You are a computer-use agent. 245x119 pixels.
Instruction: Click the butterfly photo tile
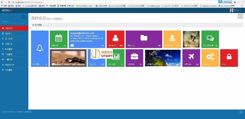point(191,39)
